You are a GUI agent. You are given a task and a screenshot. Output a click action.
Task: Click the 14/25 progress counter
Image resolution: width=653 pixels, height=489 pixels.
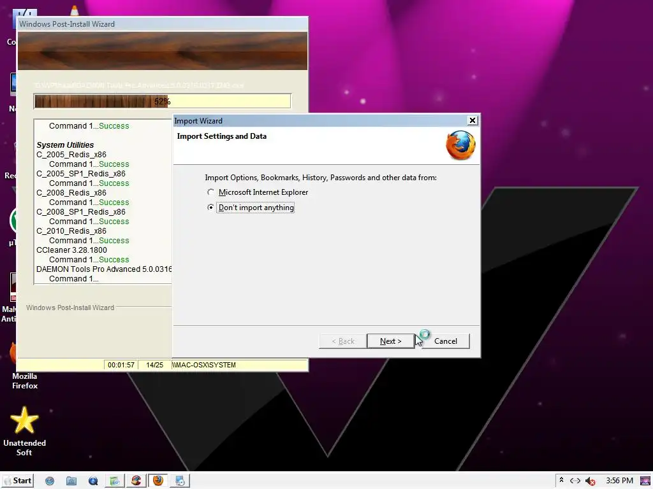pos(154,365)
